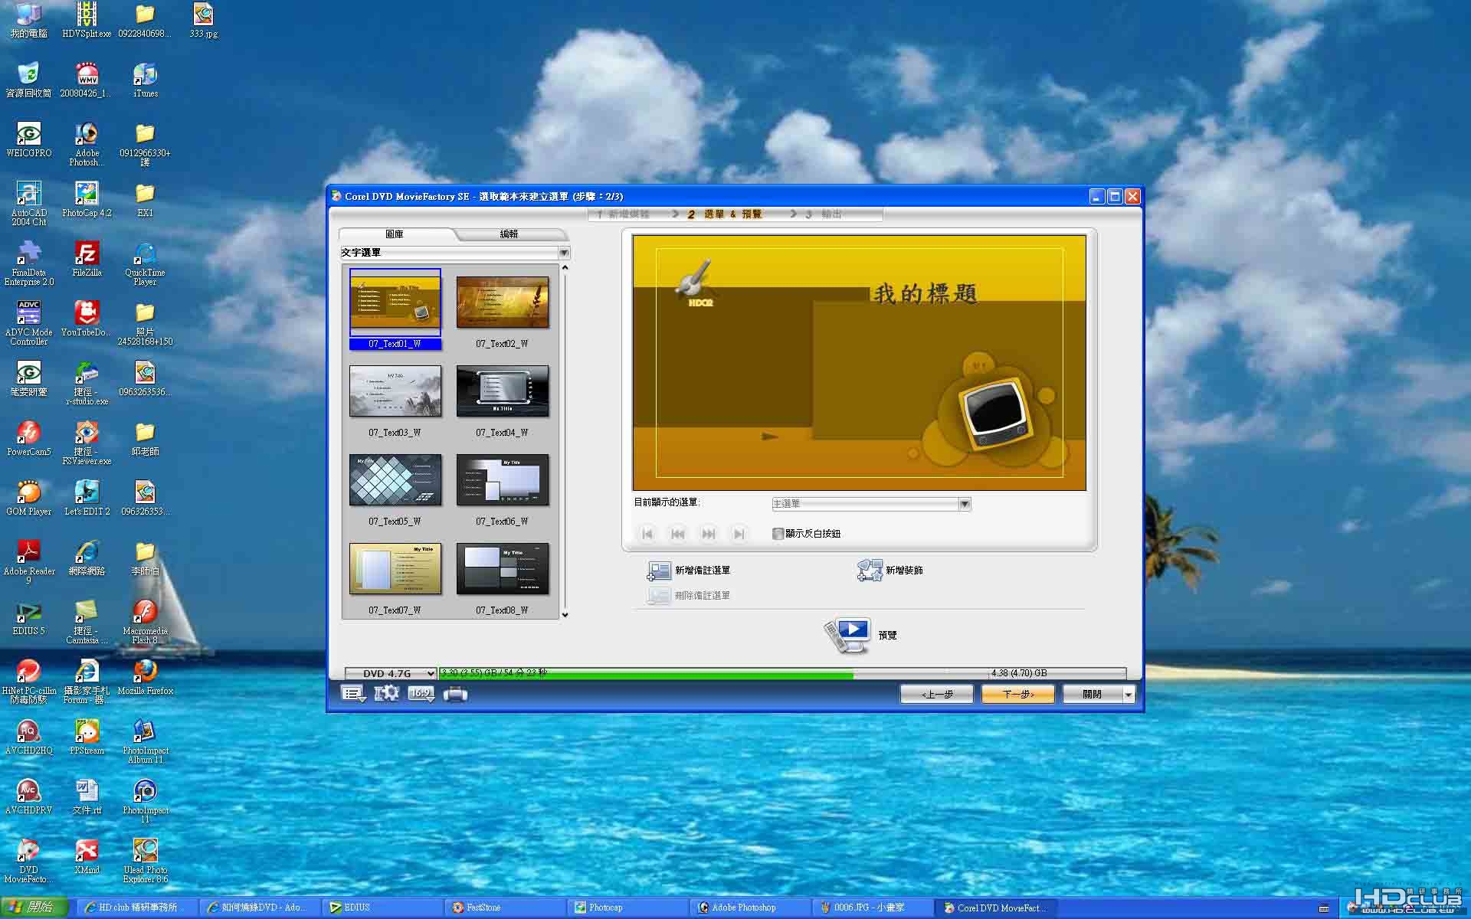Click the 新增備註選單 add notes menu icon

[659, 571]
